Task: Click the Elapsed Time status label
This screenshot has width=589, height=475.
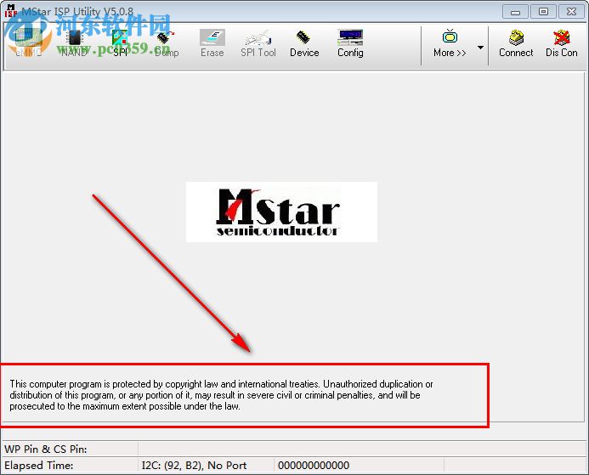Action: [x=39, y=466]
